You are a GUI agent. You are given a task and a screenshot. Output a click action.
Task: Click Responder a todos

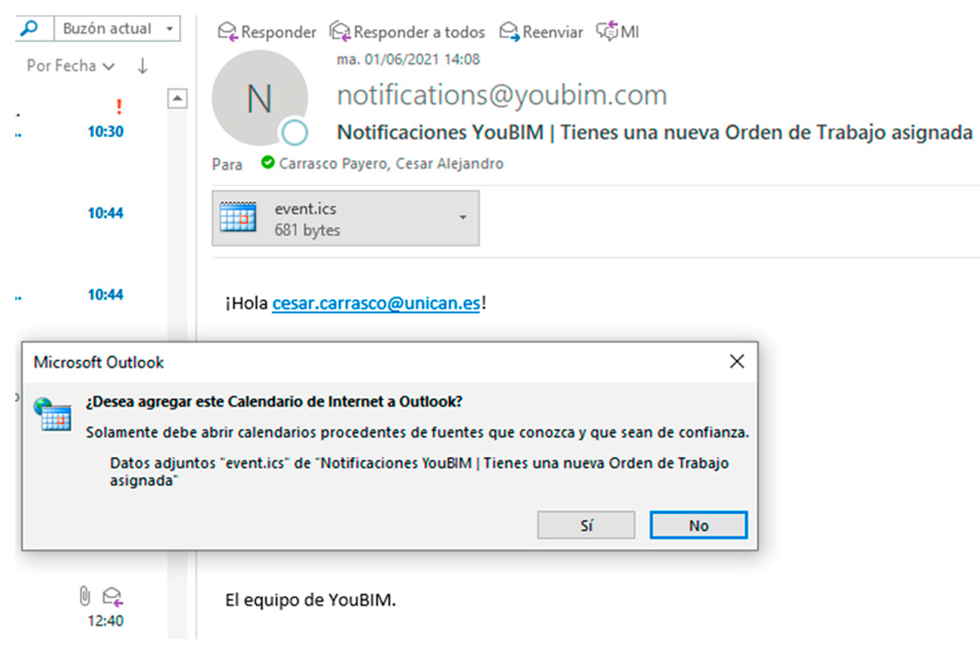click(x=407, y=32)
